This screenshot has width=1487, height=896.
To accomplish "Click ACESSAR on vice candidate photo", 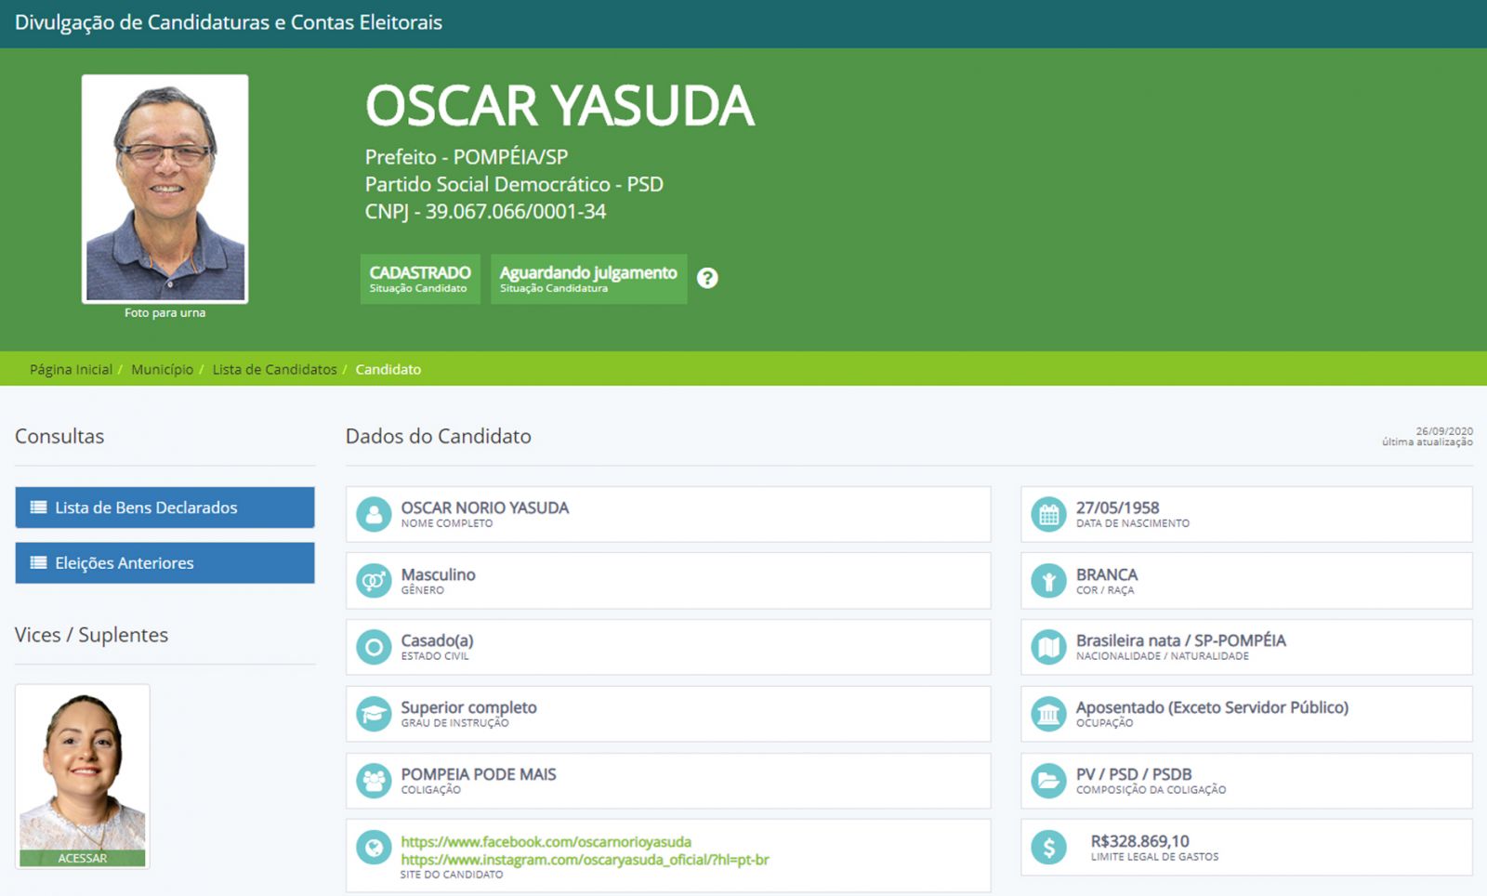I will [x=83, y=858].
